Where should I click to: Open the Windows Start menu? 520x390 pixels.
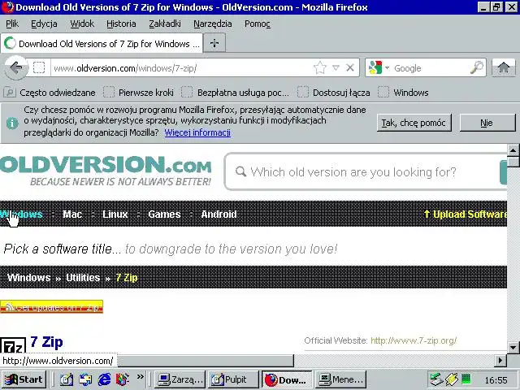coord(24,379)
